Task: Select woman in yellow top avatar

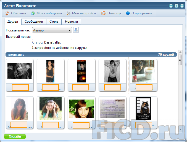Action: (x=19, y=109)
